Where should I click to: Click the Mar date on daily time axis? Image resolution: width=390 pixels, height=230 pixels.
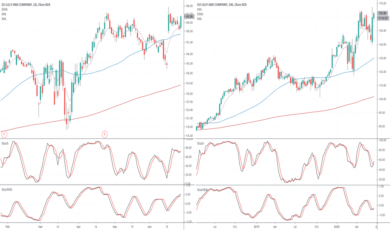(x=40, y=227)
